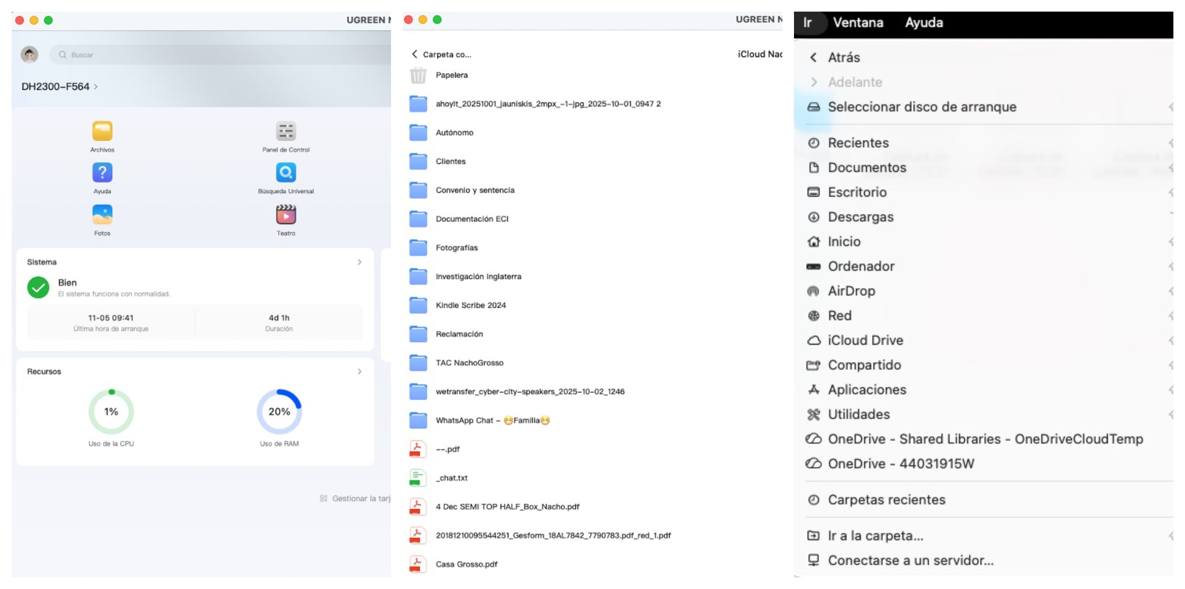Launch the Búsqueda Universal app

286,173
